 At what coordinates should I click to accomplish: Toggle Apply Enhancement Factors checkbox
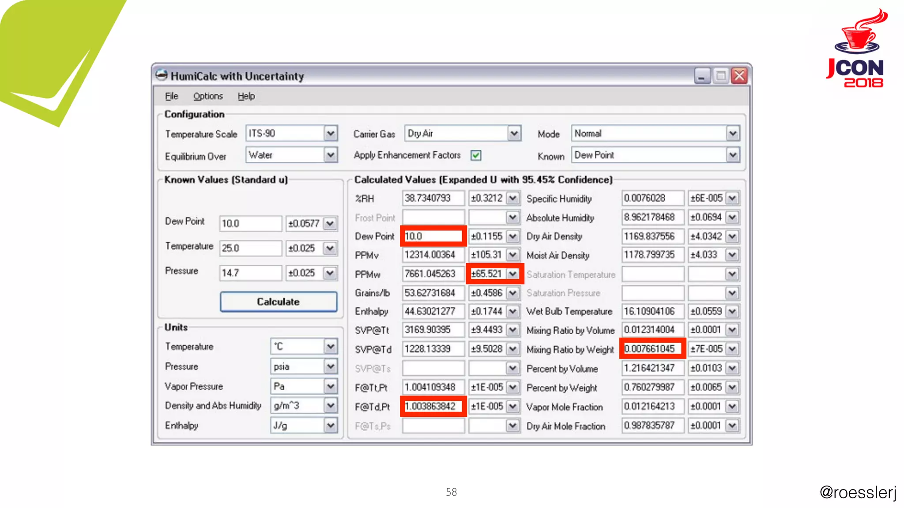476,155
